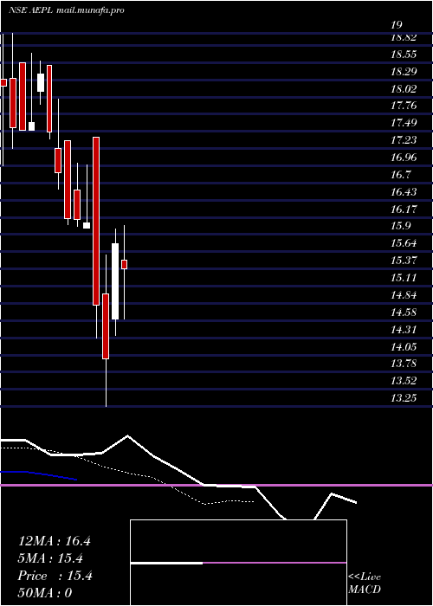Click the 14.84 axis label
The width and height of the screenshot is (433, 606).
point(404,295)
